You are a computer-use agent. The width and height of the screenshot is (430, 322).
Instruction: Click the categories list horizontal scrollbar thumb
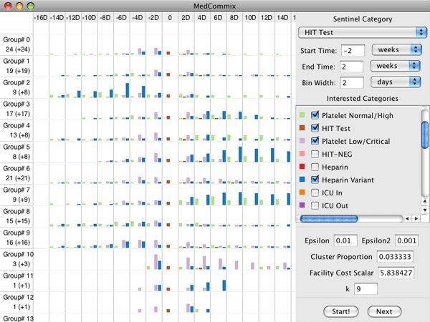[x=329, y=218]
